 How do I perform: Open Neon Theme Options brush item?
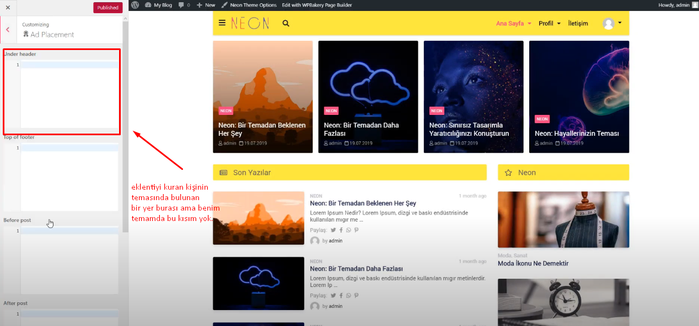[249, 5]
